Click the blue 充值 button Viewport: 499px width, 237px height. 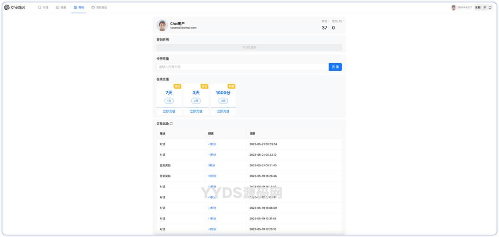335,67
